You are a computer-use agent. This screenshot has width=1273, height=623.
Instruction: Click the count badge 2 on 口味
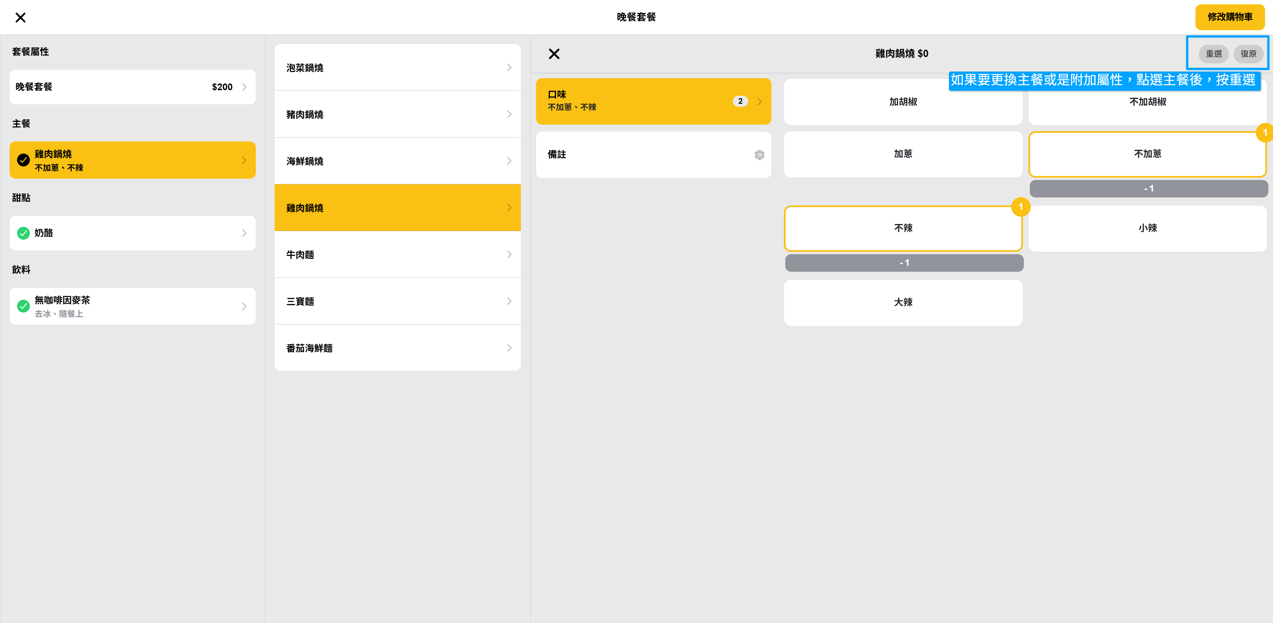click(x=740, y=101)
